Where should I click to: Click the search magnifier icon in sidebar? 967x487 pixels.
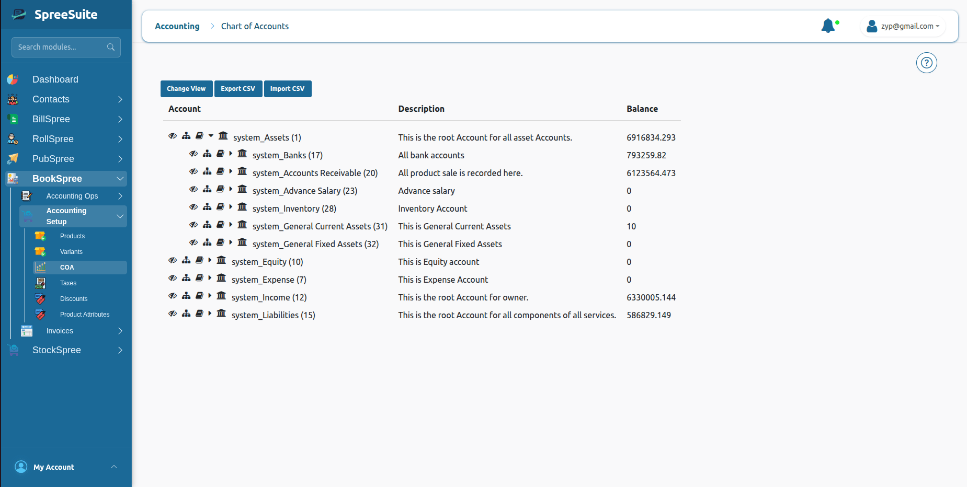pos(111,47)
